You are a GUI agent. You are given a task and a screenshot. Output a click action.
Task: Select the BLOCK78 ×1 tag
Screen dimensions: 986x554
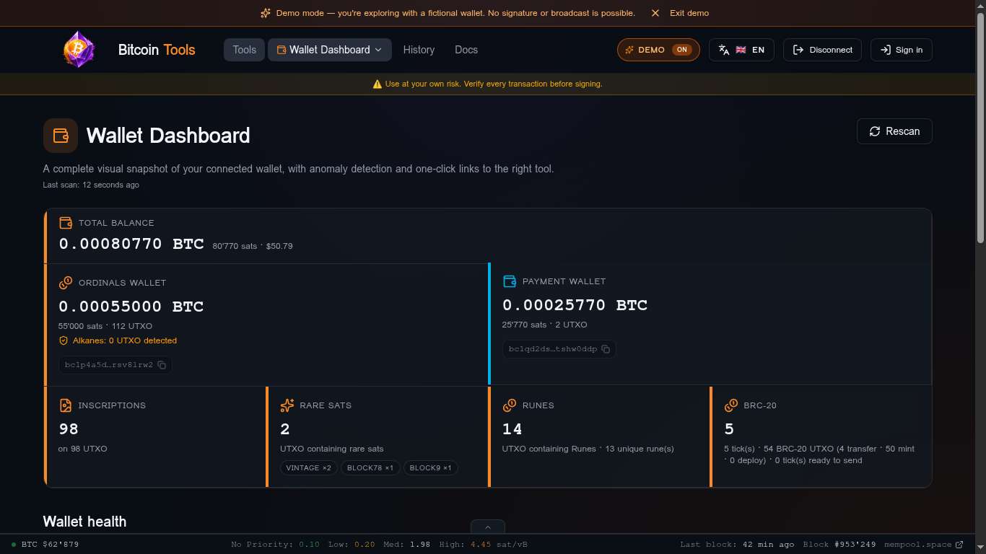370,468
